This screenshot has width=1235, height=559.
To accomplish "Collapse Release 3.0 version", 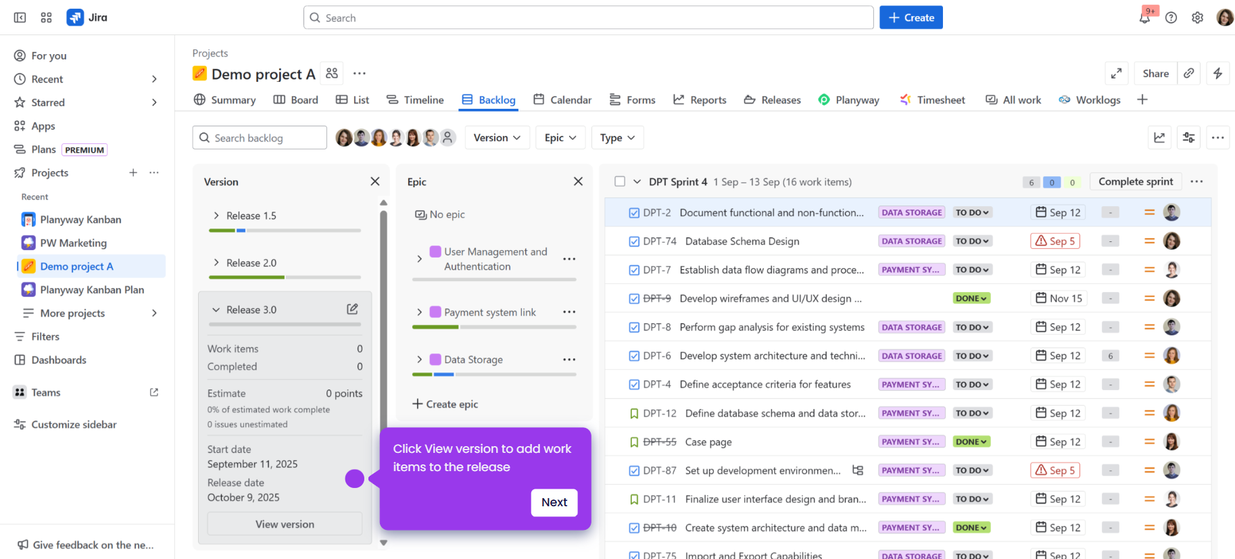I will tap(216, 310).
